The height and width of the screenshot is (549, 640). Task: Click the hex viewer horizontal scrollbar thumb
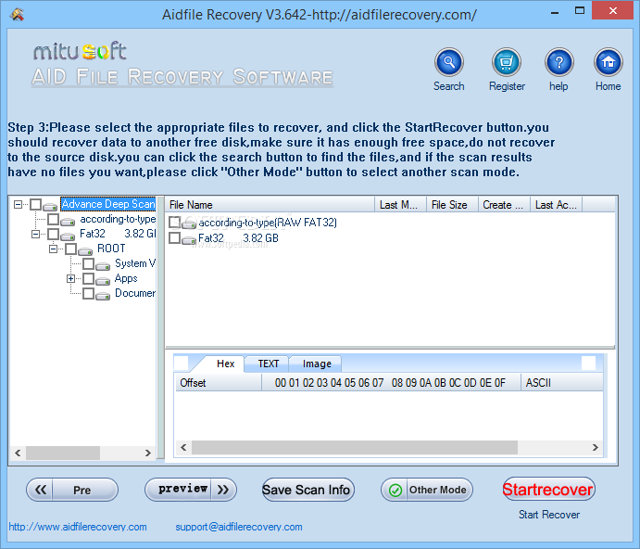(355, 447)
